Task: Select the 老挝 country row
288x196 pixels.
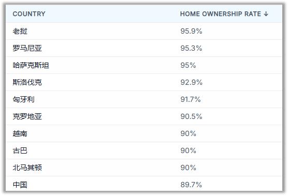Action: (x=144, y=31)
